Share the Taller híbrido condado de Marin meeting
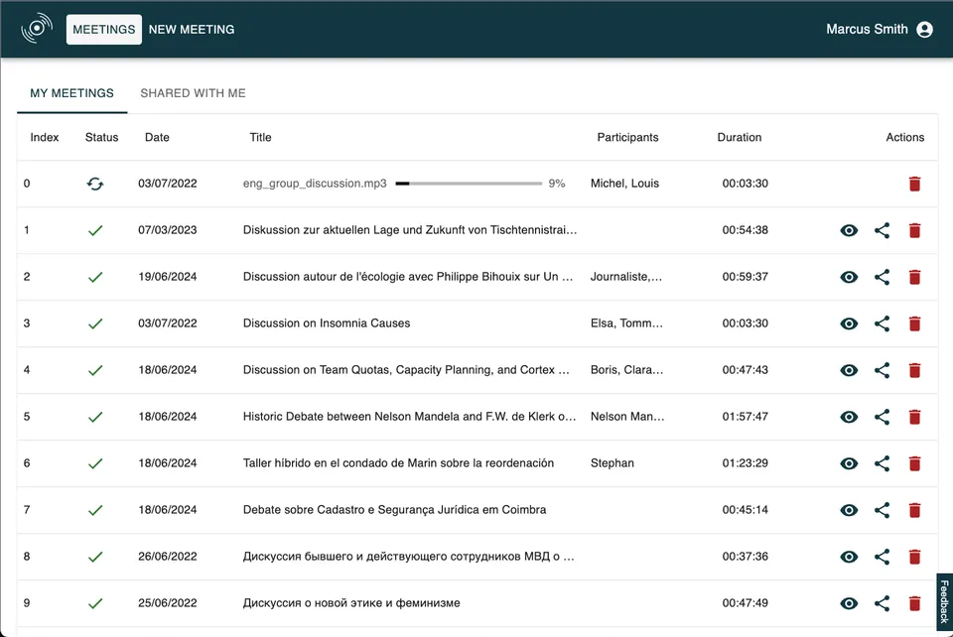Image resolution: width=953 pixels, height=637 pixels. pyautogui.click(x=882, y=464)
